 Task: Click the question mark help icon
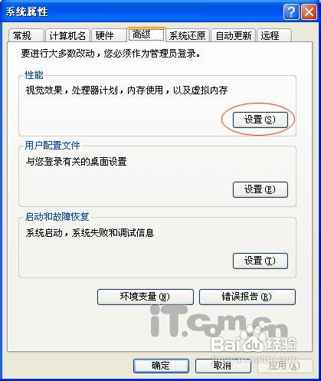(291, 12)
